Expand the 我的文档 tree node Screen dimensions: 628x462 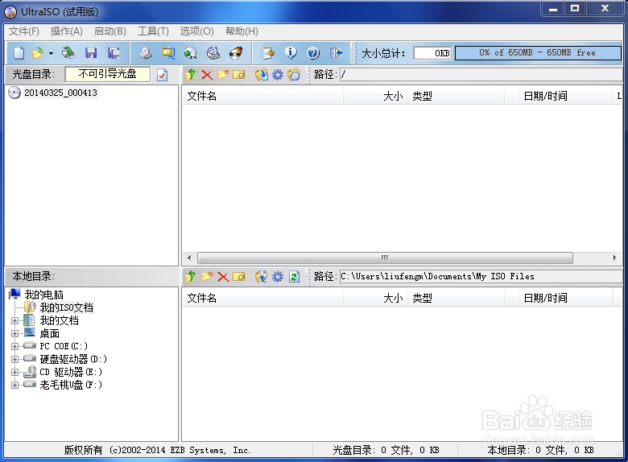point(14,320)
